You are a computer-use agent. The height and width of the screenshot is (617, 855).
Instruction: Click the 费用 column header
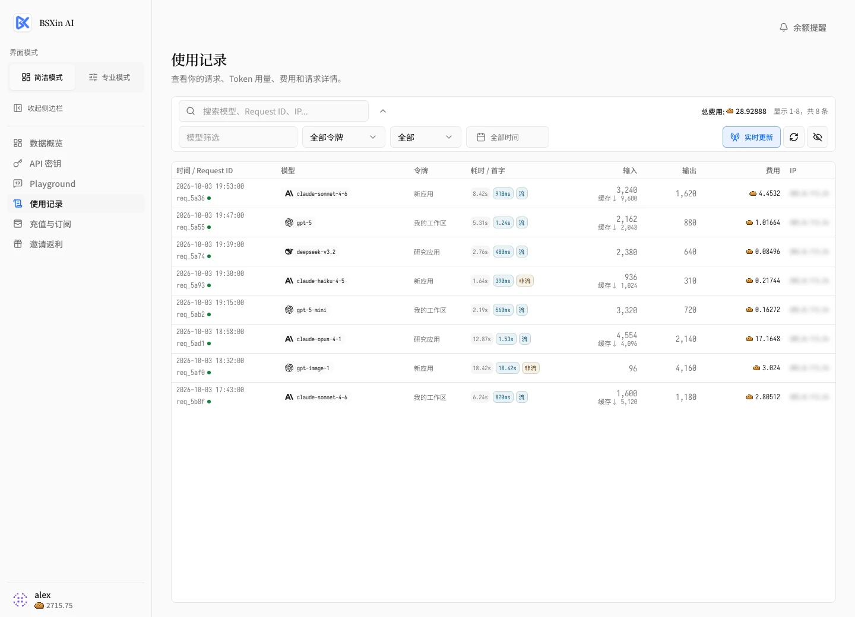click(x=773, y=170)
